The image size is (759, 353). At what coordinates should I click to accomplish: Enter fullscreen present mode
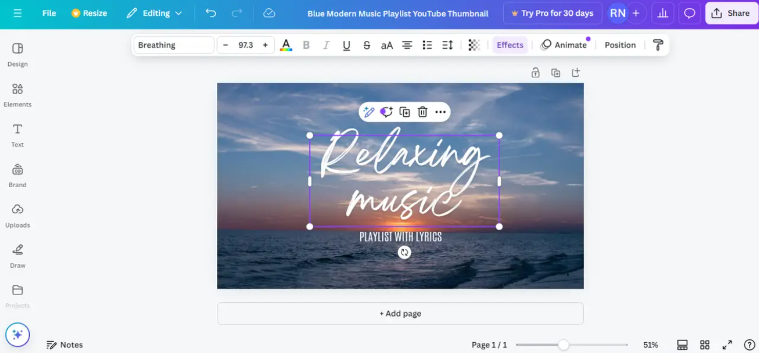tap(727, 345)
